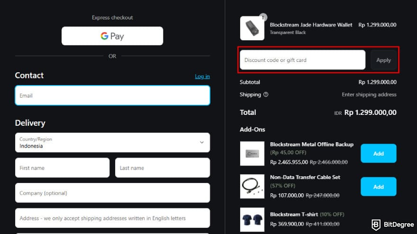The width and height of the screenshot is (417, 234).
Task: Select the Last name field
Action: (163, 168)
